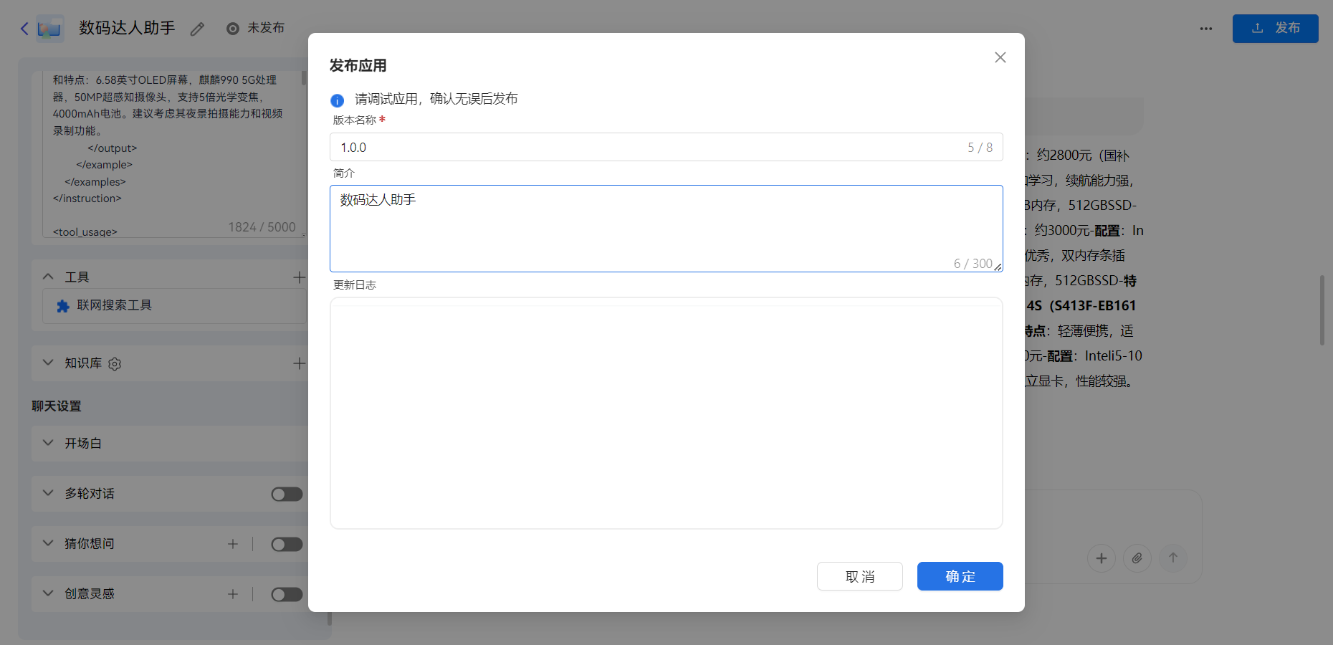The height and width of the screenshot is (645, 1333).
Task: Add a tool with 工具 plus icon
Action: click(x=299, y=277)
